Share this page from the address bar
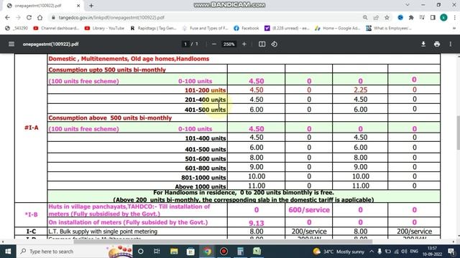 [376, 17]
